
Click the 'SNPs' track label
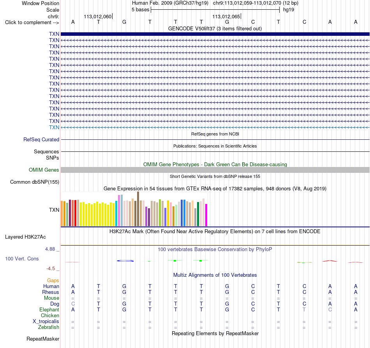[53, 158]
